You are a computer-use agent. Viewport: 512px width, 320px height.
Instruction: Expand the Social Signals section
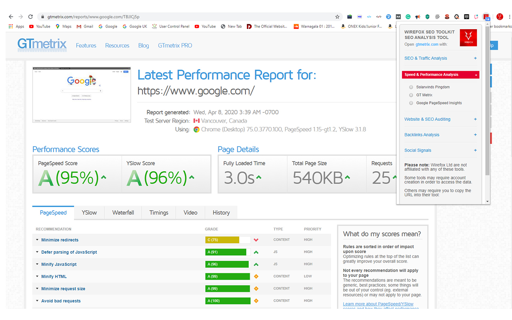tap(440, 150)
